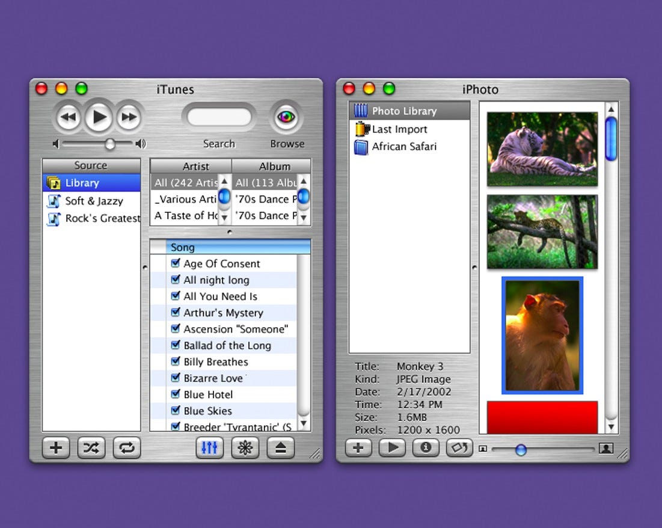Uncheck the Blue Hotel song
662x528 pixels.
(176, 394)
